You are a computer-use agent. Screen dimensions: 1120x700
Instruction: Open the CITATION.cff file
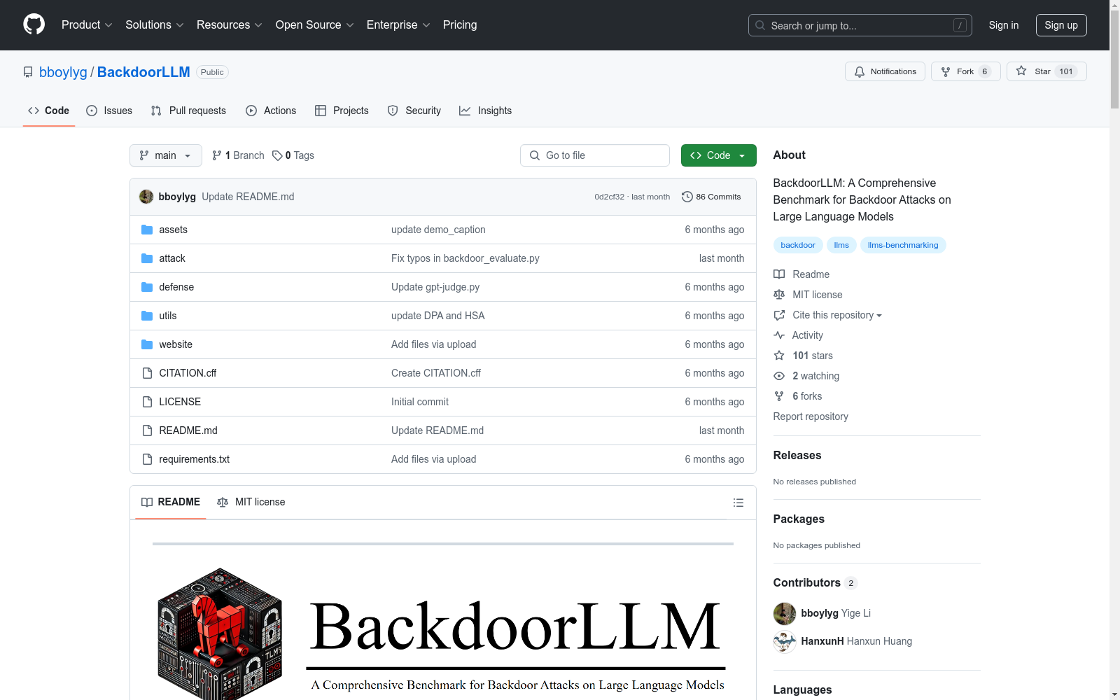point(188,373)
